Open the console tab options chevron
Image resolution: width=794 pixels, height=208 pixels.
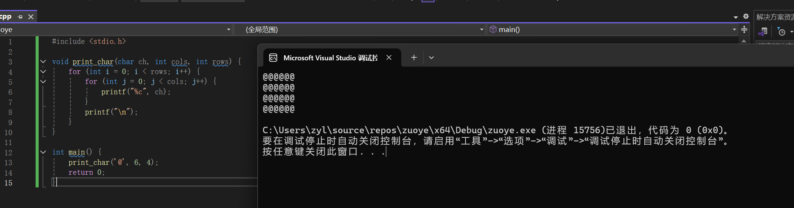pyautogui.click(x=431, y=58)
